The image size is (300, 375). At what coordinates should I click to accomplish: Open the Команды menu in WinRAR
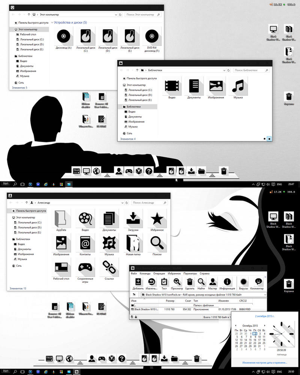pos(145,273)
